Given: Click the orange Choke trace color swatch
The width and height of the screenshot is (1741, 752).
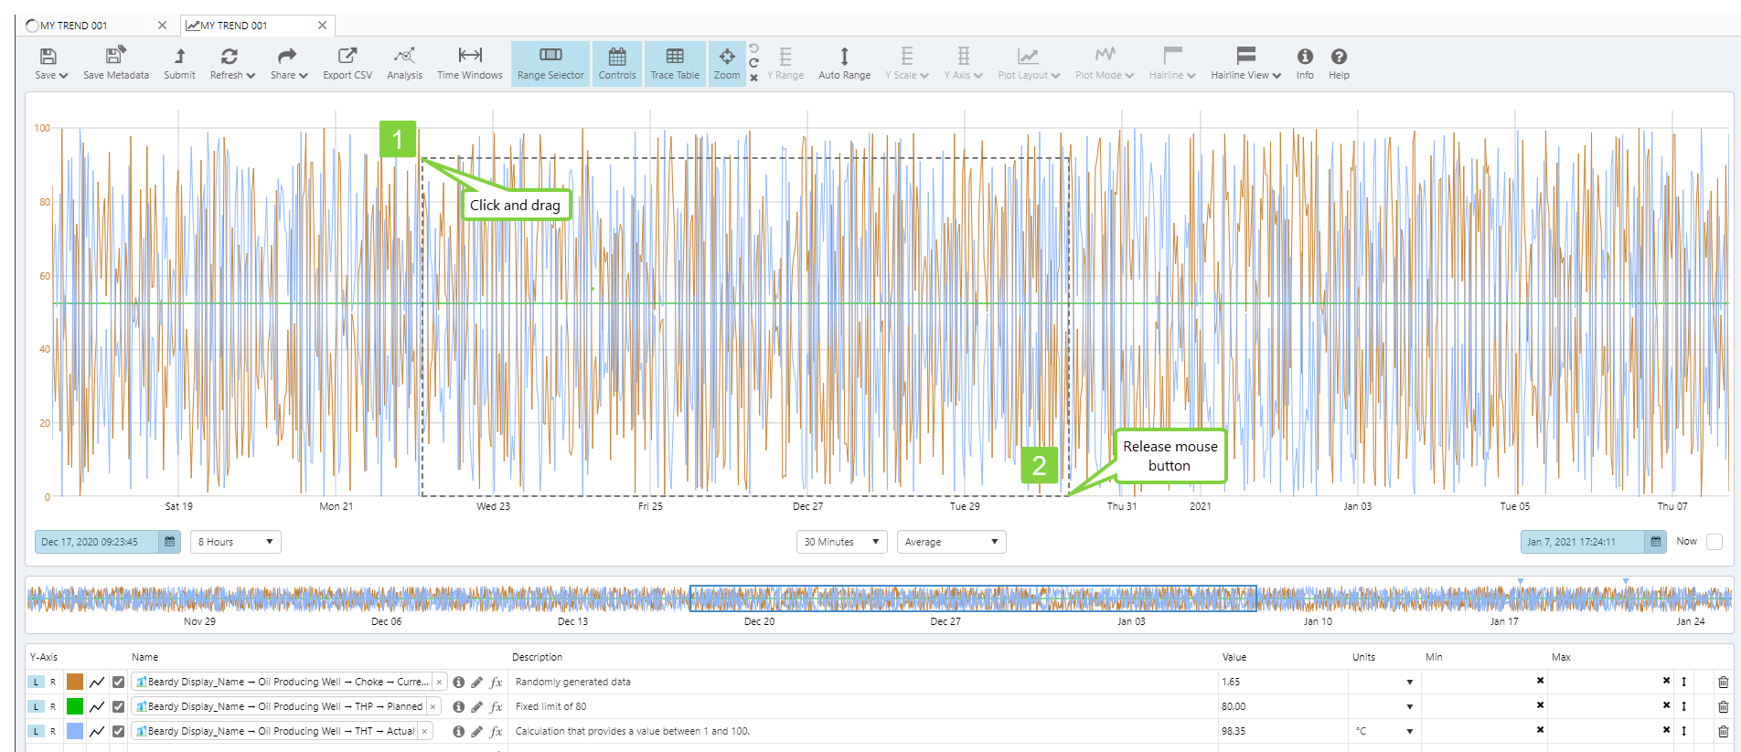Looking at the screenshot, I should click(x=75, y=682).
